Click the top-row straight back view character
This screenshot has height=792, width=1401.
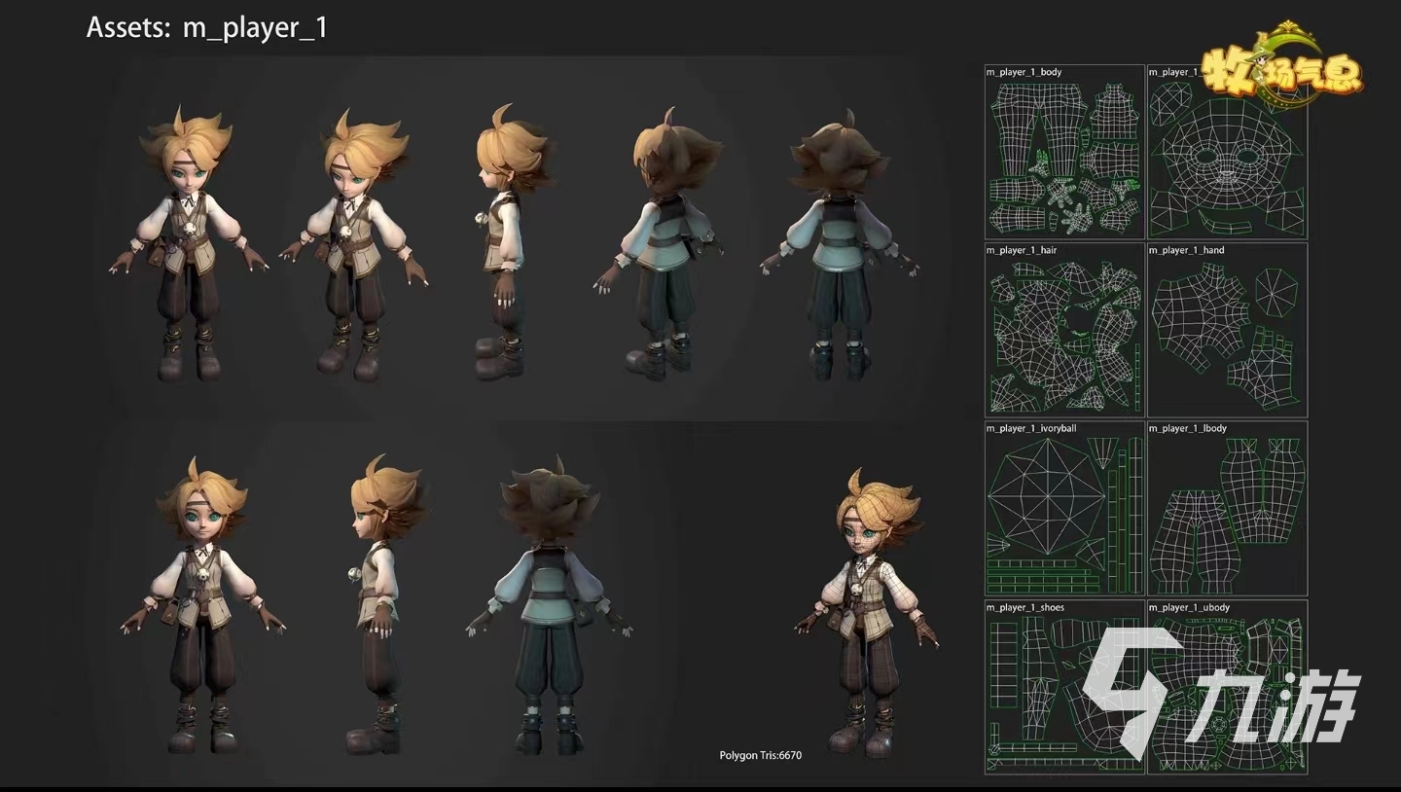(x=839, y=243)
